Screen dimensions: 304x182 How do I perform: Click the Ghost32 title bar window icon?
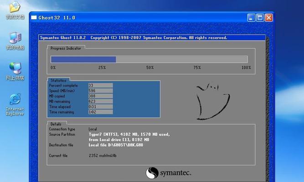tap(34, 18)
